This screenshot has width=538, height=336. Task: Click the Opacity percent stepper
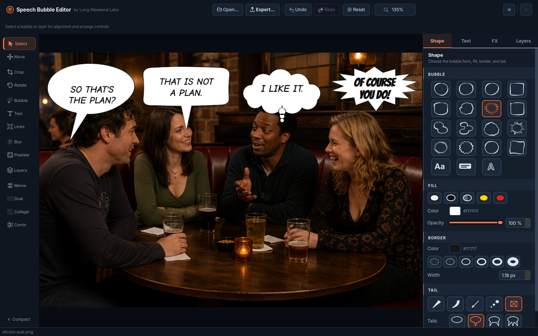(x=528, y=223)
